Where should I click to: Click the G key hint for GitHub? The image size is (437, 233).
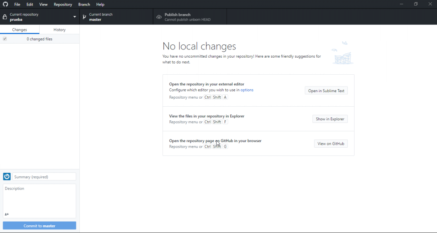pos(225,146)
